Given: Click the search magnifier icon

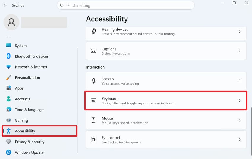Looking at the screenshot, I should click(62, 5).
